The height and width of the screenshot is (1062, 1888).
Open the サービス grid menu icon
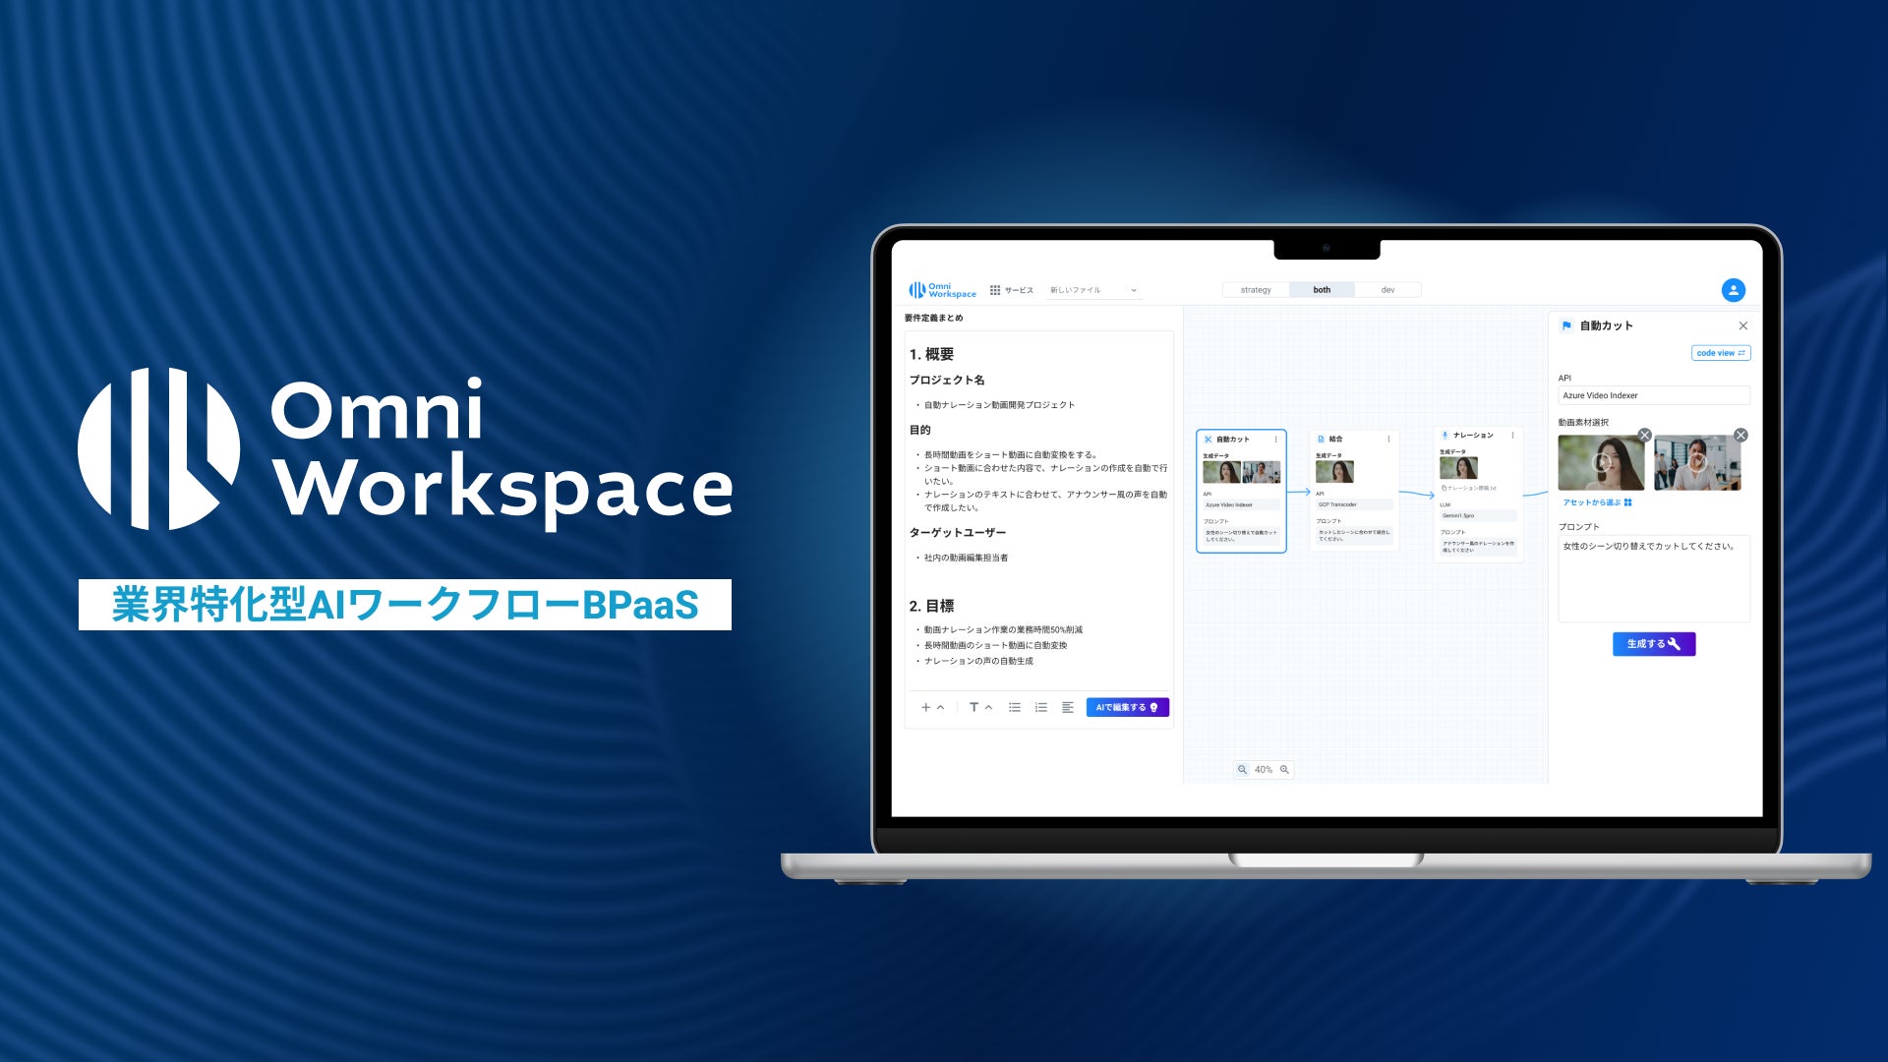[x=995, y=290]
